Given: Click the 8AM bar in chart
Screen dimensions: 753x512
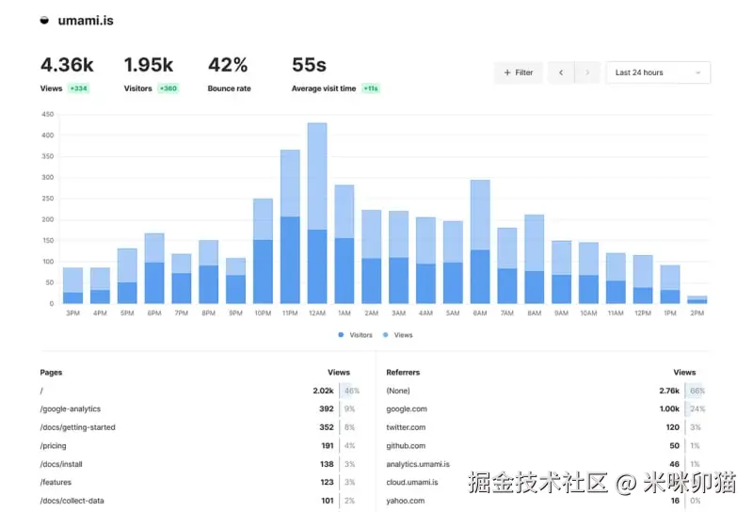Looking at the screenshot, I should coord(535,260).
